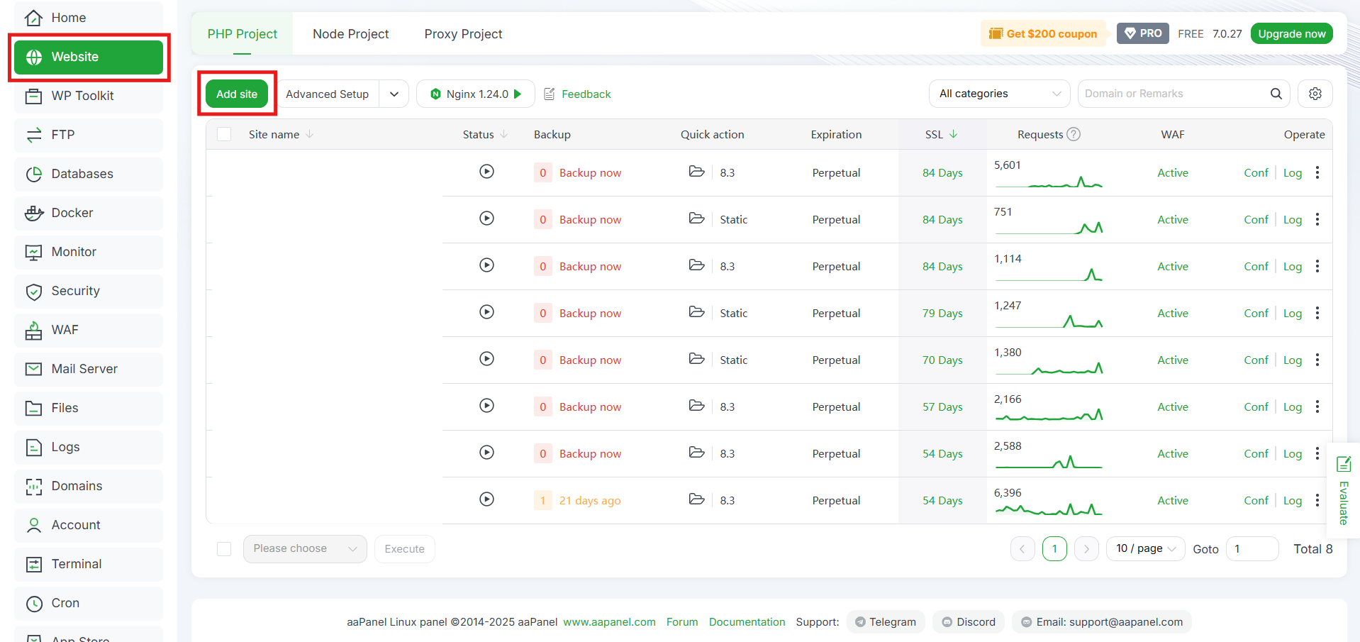Click the Goto page number field
The width and height of the screenshot is (1360, 642).
point(1252,549)
